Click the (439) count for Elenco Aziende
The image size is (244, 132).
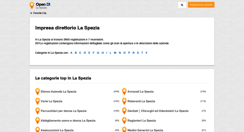(116, 91)
